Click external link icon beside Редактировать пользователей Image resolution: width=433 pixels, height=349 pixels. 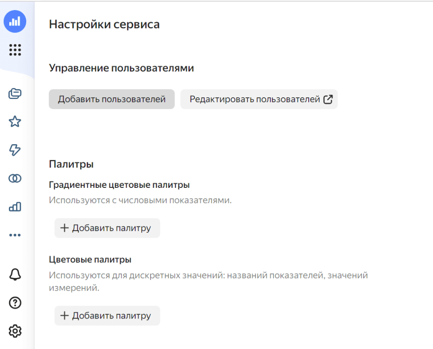tap(328, 99)
